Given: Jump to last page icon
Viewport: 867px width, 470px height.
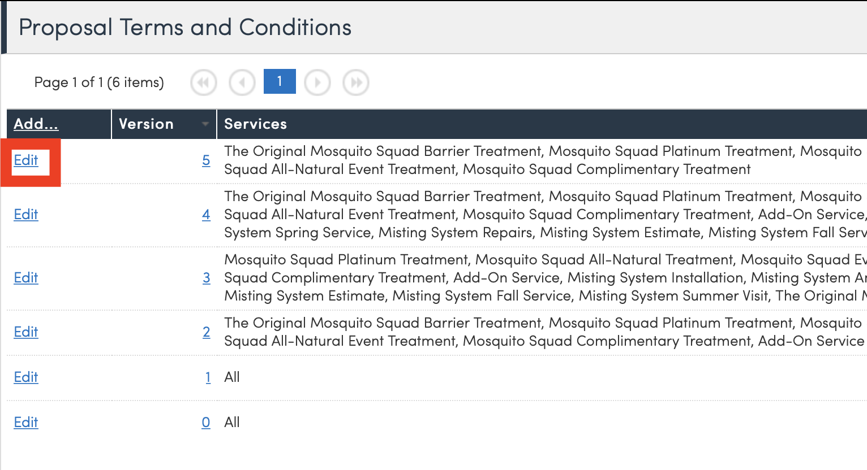Looking at the screenshot, I should [356, 83].
